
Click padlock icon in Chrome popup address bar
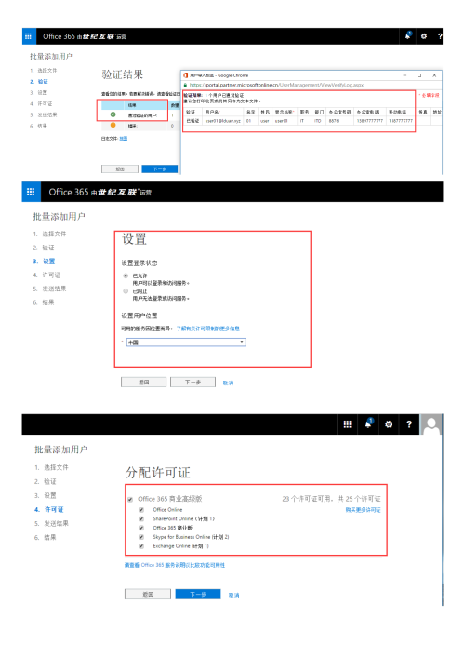click(x=185, y=85)
